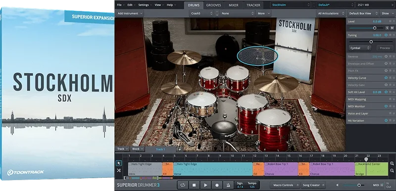Open the Settings menu

145,5
